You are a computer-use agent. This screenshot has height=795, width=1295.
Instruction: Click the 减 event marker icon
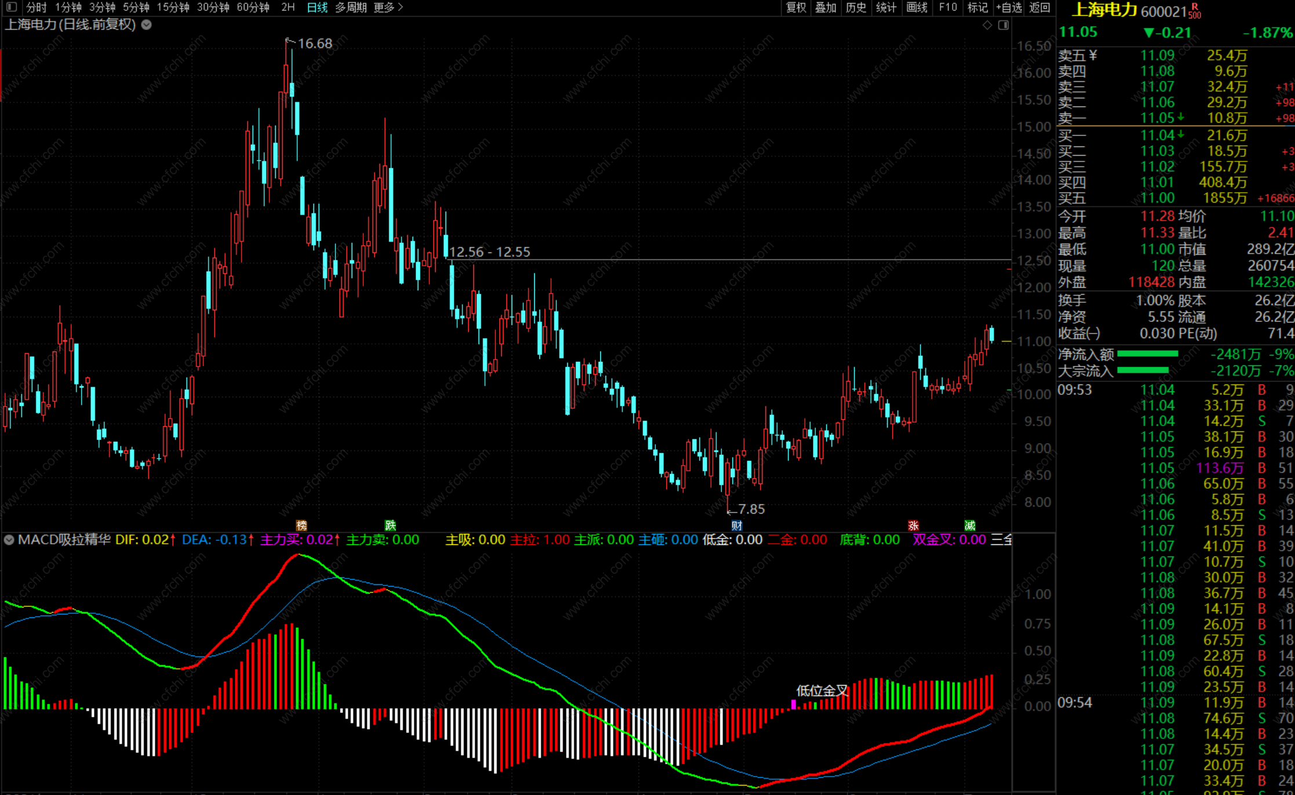[x=969, y=525]
